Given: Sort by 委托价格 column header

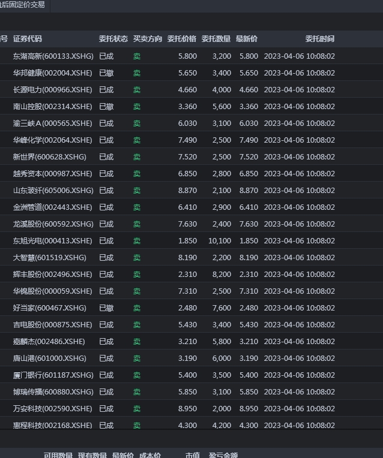Looking at the screenshot, I should point(182,39).
